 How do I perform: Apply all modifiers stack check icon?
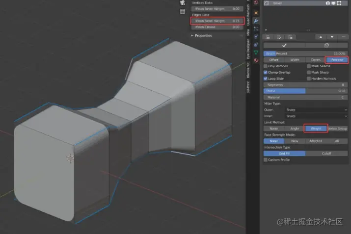coord(279,37)
